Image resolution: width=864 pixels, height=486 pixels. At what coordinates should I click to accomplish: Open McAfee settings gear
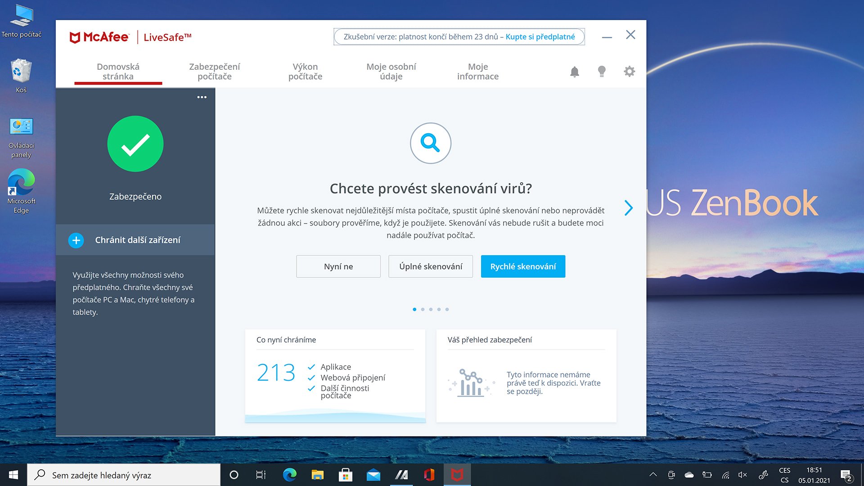(629, 71)
